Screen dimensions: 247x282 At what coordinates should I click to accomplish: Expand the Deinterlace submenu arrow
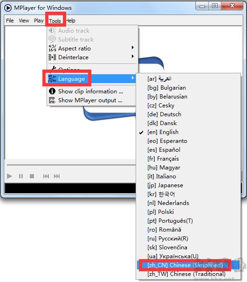[x=133, y=56]
